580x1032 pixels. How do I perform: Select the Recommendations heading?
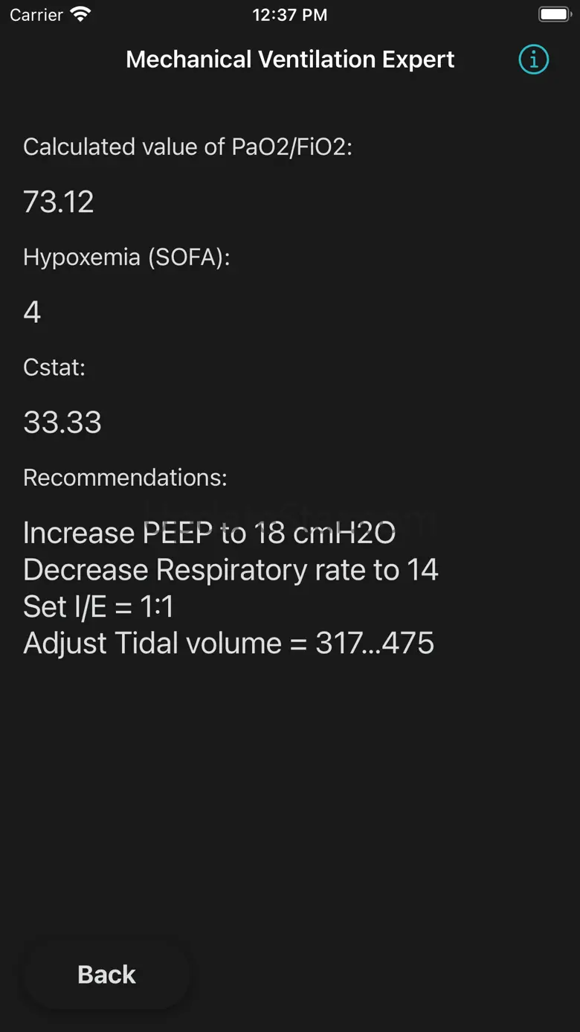(125, 477)
